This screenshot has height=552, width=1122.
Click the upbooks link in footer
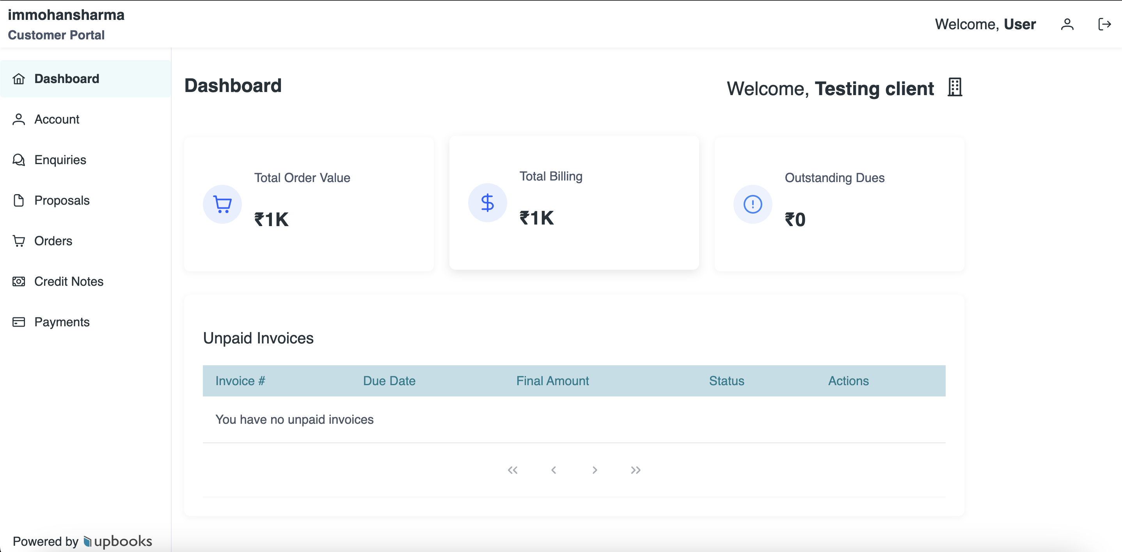pos(117,541)
